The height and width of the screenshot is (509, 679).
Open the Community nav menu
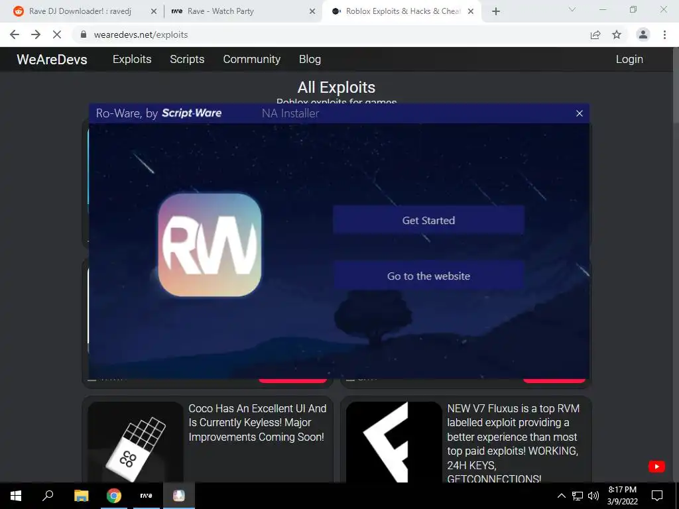tap(251, 59)
